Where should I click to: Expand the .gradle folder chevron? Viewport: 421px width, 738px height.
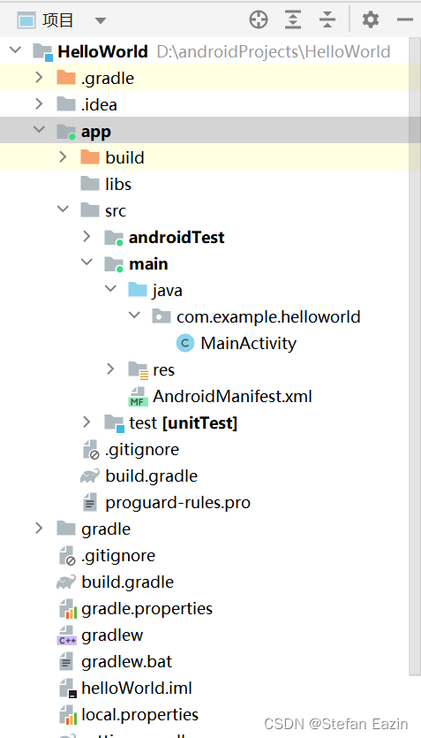[x=40, y=77]
